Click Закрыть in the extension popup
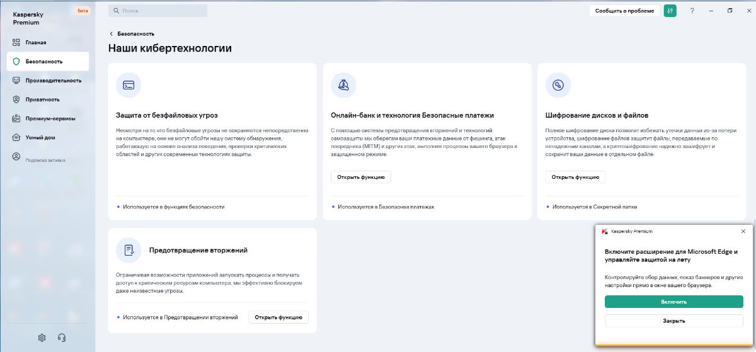The height and width of the screenshot is (352, 756). 673,321
